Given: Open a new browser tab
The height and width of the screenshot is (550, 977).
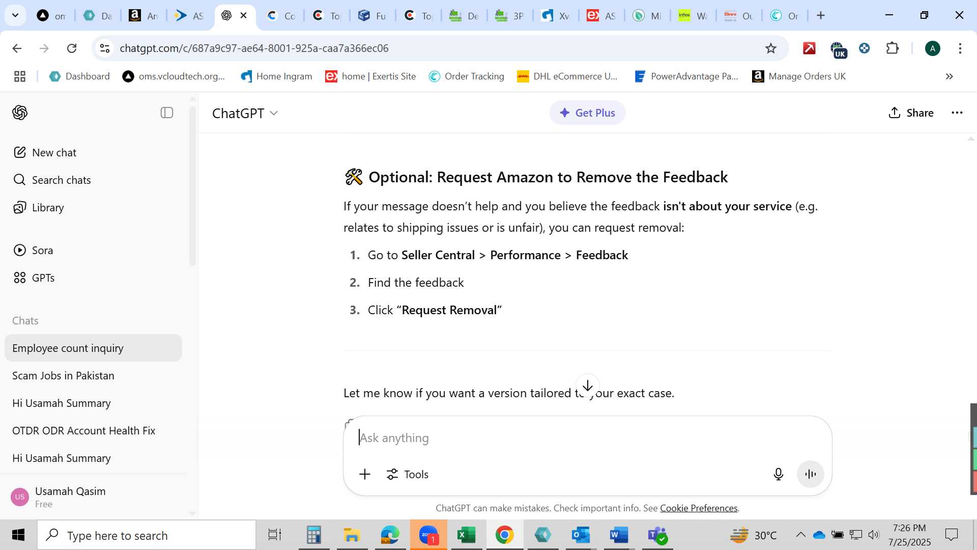Looking at the screenshot, I should click(x=820, y=15).
